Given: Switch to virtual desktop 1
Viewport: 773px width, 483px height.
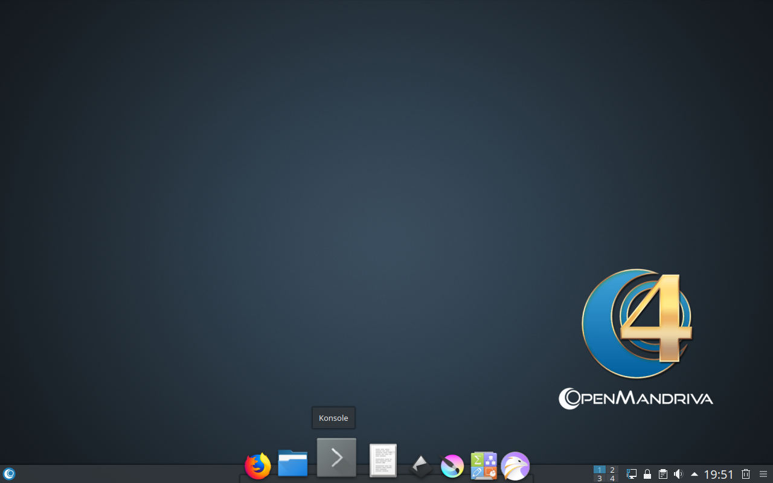Looking at the screenshot, I should pyautogui.click(x=599, y=470).
